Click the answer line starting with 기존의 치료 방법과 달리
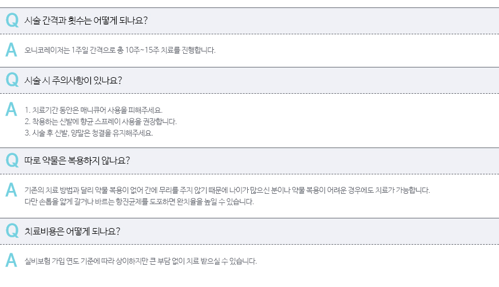 click(227, 190)
